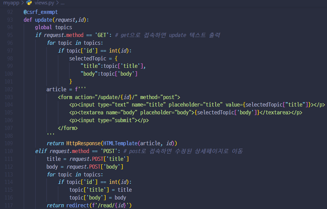Click the 'GET' string on line 95
This screenshot has height=209, width=327.
(102, 35)
